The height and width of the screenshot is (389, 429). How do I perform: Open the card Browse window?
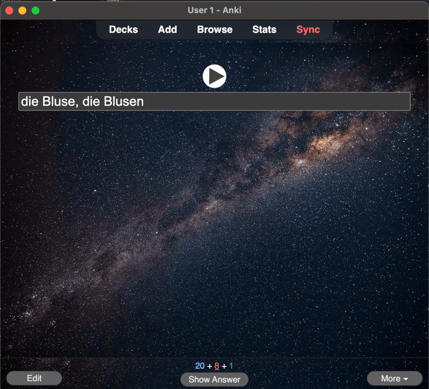214,30
